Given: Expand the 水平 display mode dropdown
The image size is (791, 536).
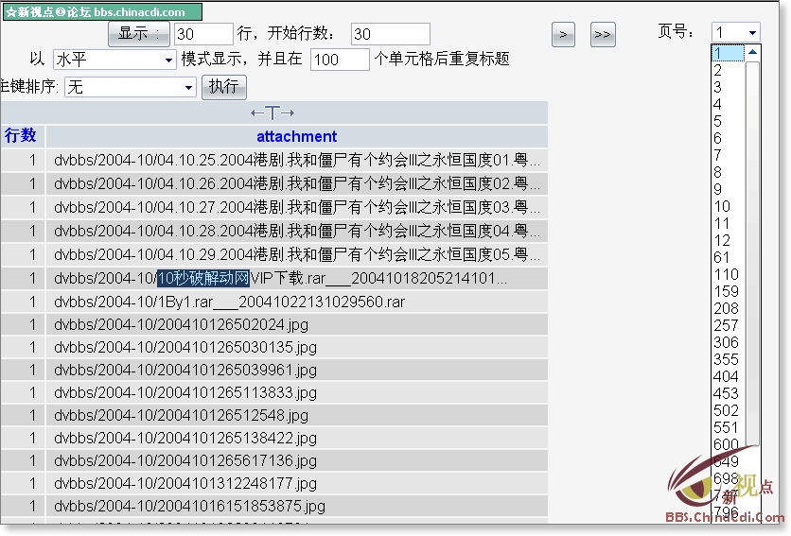Looking at the screenshot, I should click(x=114, y=60).
